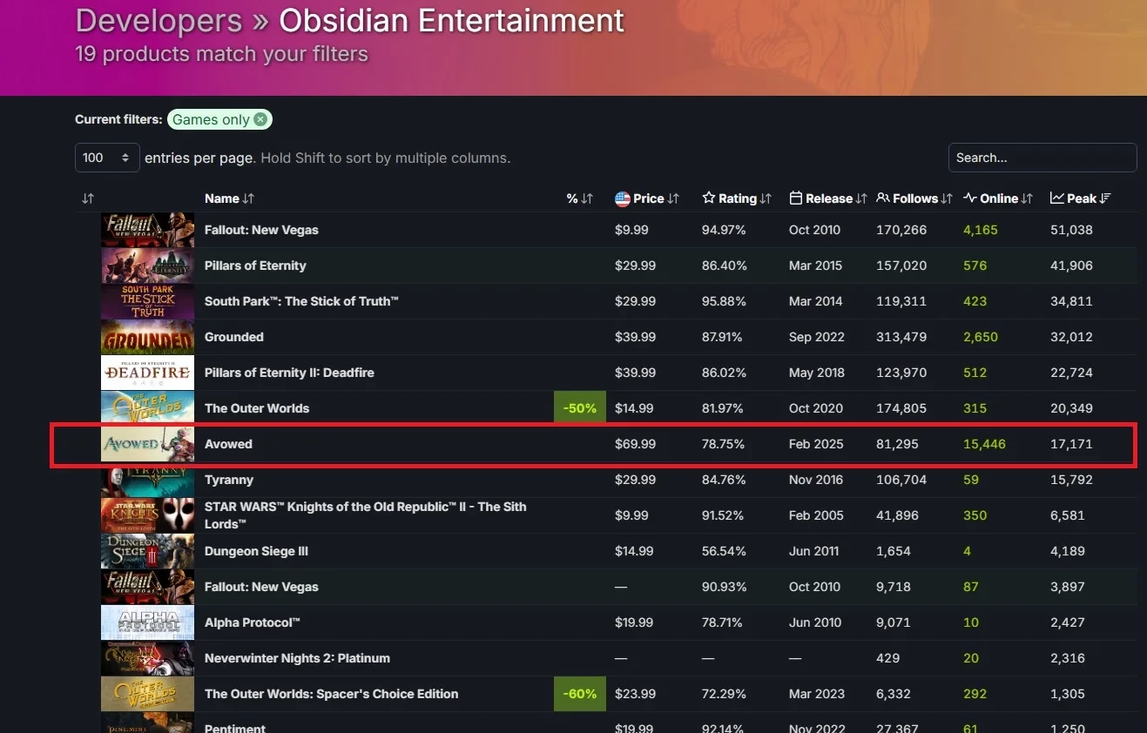1147x733 pixels.
Task: Open Alpha Protocol game page
Action: pyautogui.click(x=252, y=622)
